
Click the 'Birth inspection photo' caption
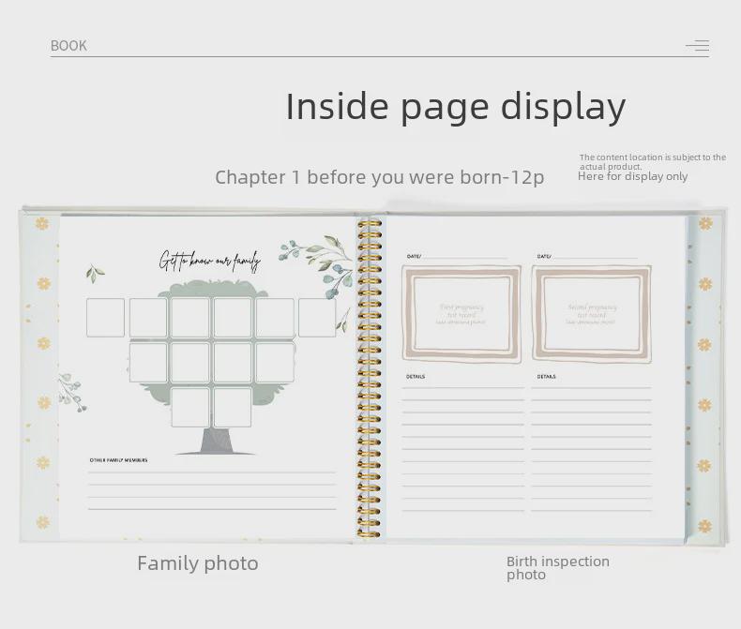coord(558,568)
